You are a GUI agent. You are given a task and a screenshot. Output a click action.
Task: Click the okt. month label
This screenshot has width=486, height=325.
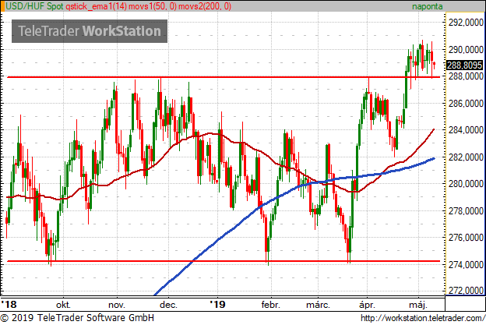(x=63, y=305)
